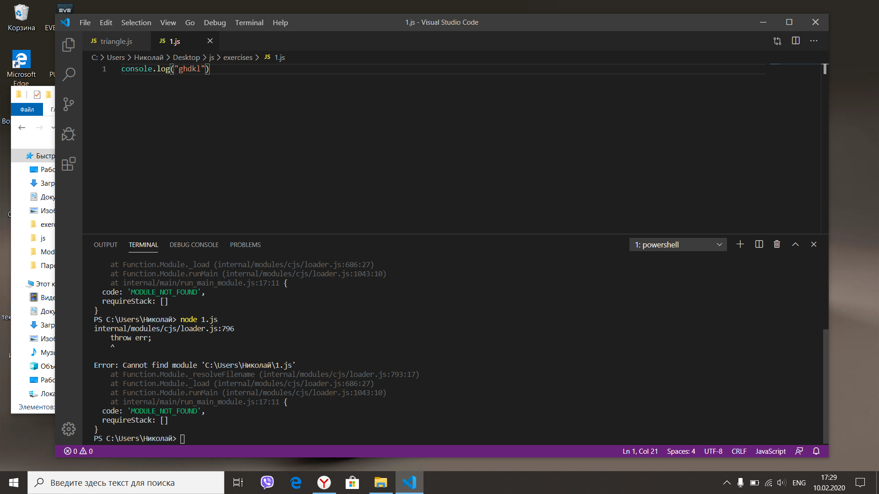The image size is (879, 494).
Task: Open the errors and warnings count in status bar
Action: point(78,451)
